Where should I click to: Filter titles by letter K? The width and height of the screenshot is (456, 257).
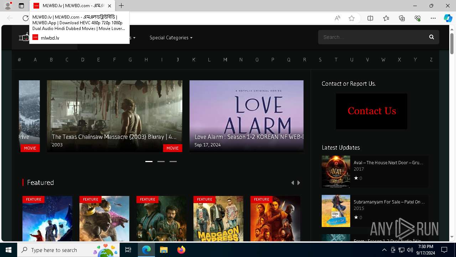pyautogui.click(x=193, y=60)
